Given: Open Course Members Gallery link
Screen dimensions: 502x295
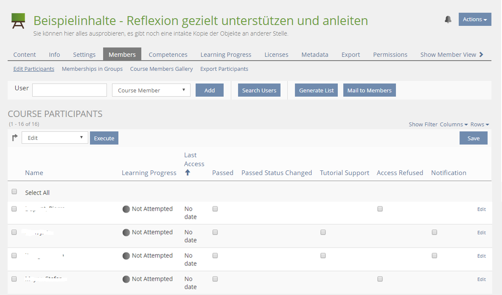Looking at the screenshot, I should [161, 69].
